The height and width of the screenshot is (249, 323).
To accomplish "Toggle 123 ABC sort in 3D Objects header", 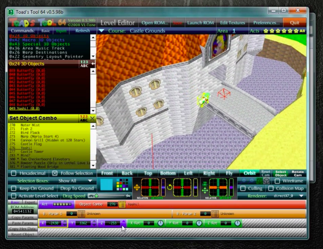I will tap(84, 64).
